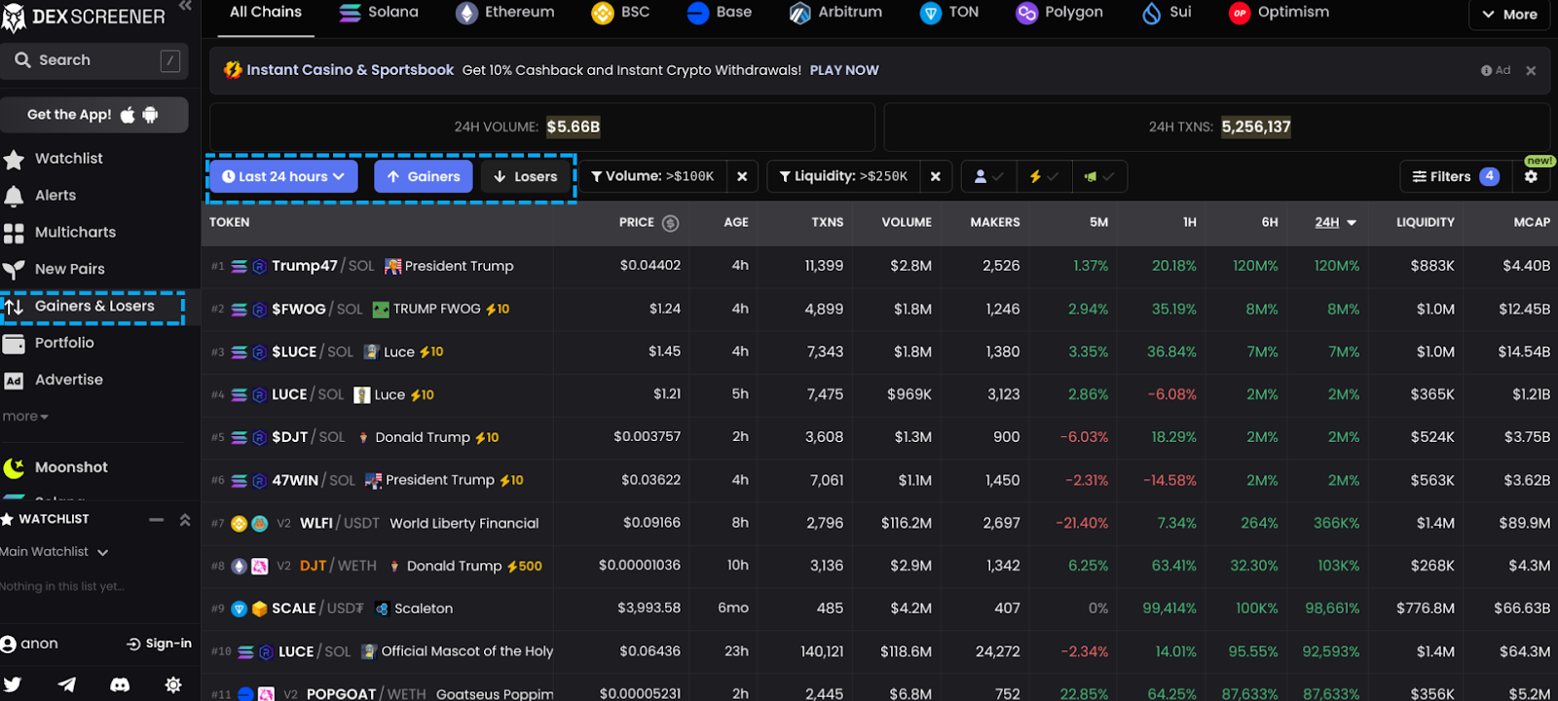
Task: Switch to the Base chain tab
Action: pyautogui.click(x=720, y=13)
